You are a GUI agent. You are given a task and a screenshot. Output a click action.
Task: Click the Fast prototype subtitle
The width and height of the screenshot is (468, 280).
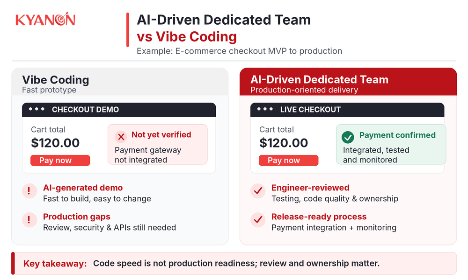click(49, 90)
